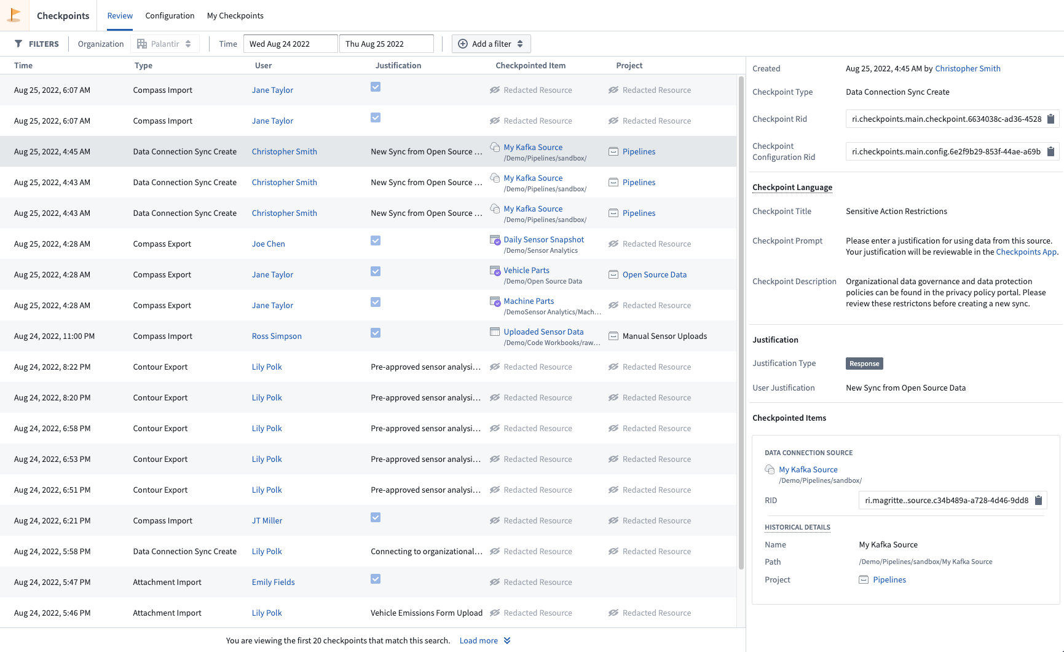
Task: Toggle Emily Fields' Attachment Import checkbox
Action: 375,579
